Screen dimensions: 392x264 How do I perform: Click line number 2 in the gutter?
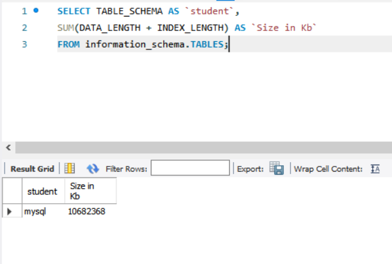25,28
